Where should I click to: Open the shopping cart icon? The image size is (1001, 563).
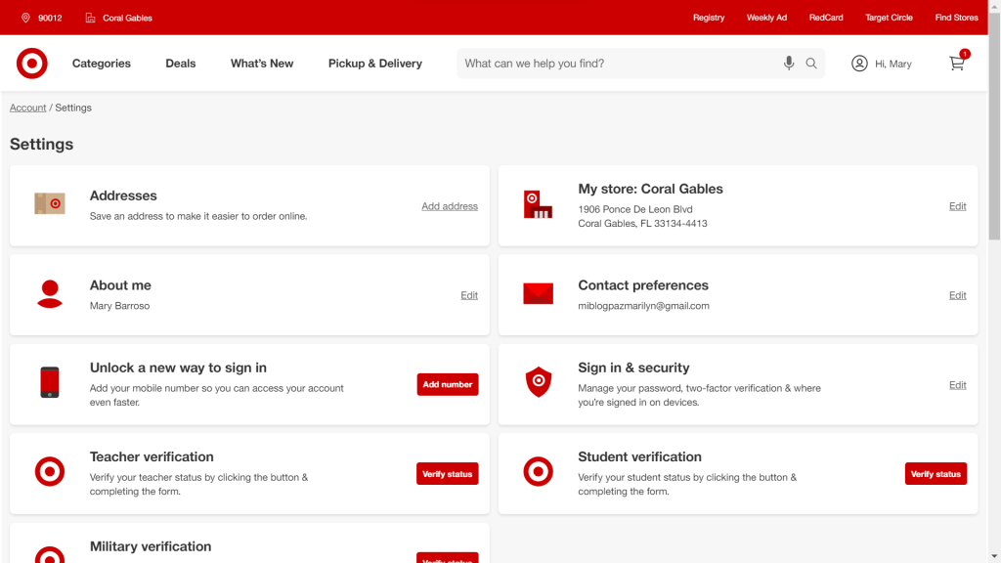tap(958, 62)
